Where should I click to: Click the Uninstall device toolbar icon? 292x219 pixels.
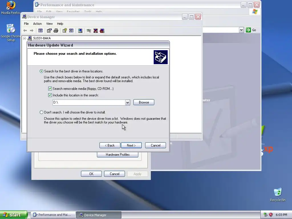96,31
